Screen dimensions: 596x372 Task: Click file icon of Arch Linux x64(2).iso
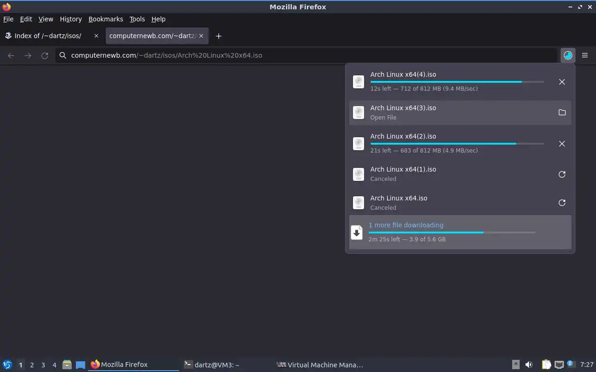click(x=358, y=144)
